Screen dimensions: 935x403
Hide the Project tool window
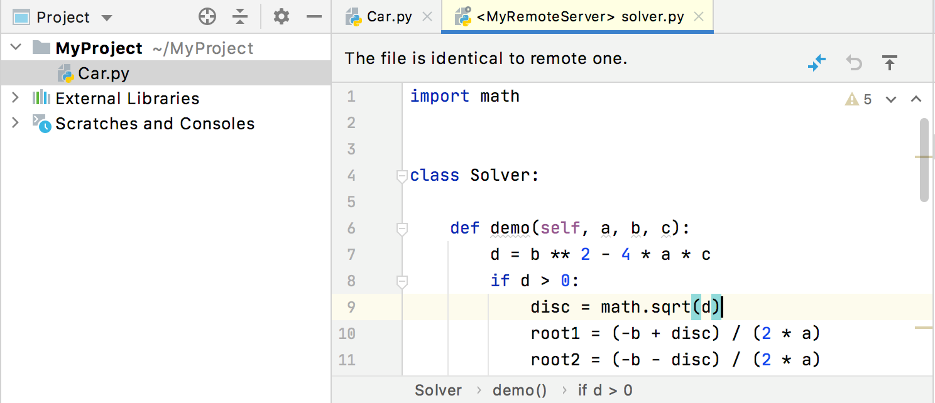point(314,17)
